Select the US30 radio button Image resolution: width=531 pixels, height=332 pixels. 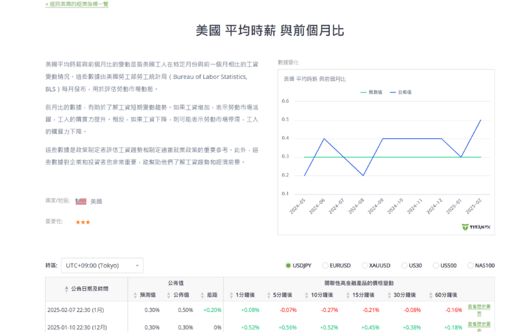[404, 266]
